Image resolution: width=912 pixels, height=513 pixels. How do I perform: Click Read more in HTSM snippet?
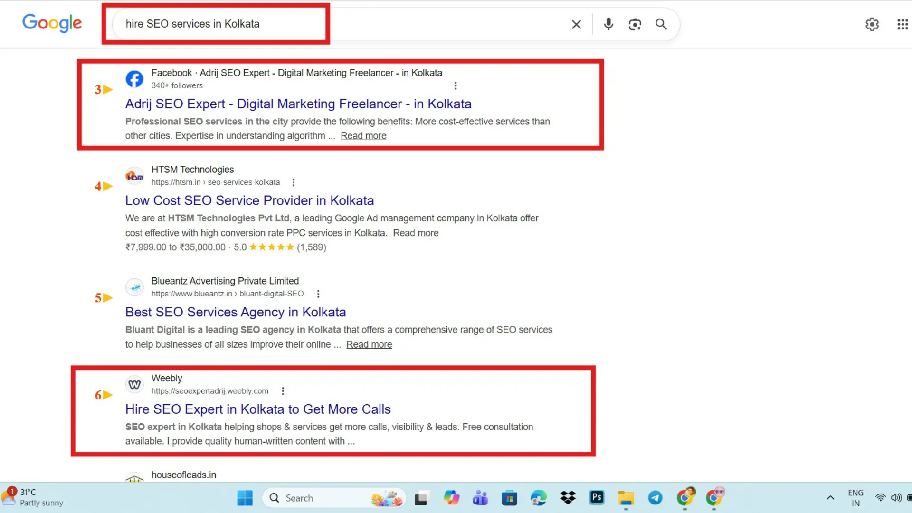[416, 233]
